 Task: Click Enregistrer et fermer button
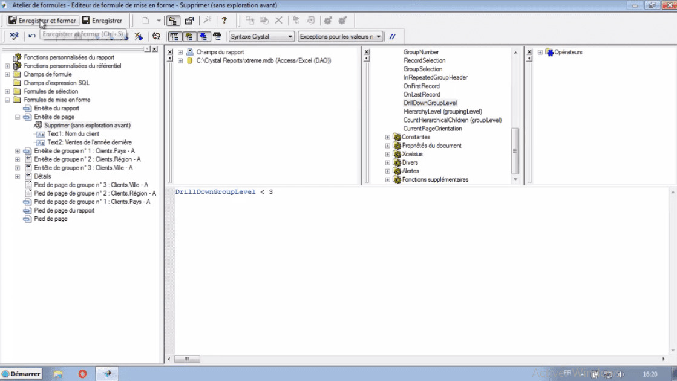point(42,21)
